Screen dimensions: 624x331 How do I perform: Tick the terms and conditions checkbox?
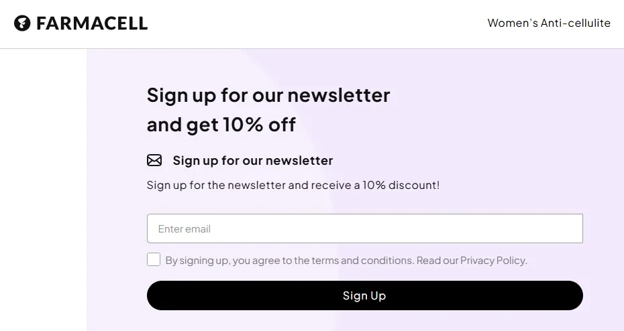coord(154,259)
